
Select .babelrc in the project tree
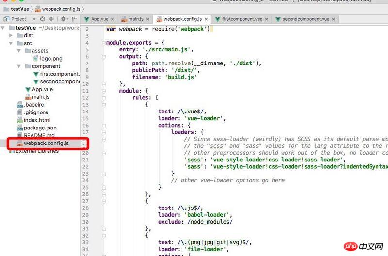pos(34,105)
